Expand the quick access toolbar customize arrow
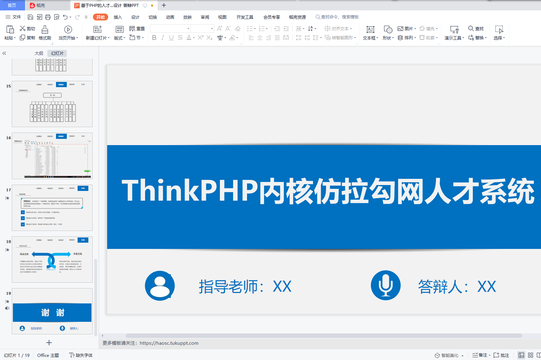 (86, 17)
